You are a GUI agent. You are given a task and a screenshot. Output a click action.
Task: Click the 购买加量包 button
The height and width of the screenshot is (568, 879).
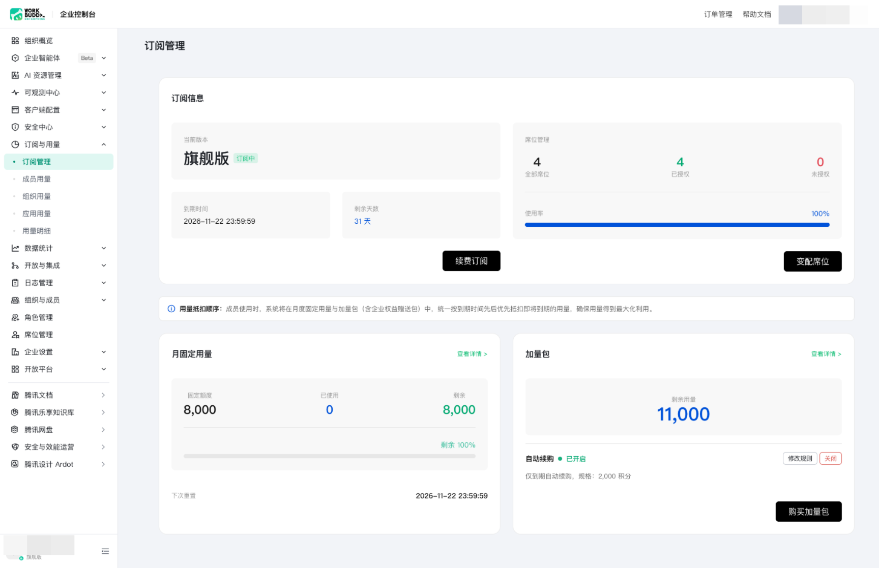809,512
